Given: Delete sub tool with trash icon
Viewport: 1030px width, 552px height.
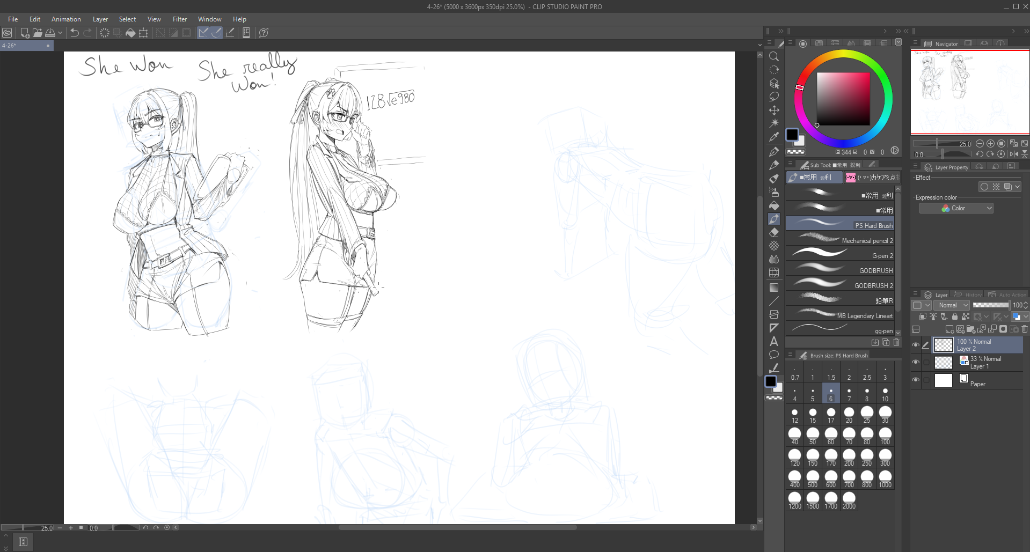Looking at the screenshot, I should tap(896, 342).
